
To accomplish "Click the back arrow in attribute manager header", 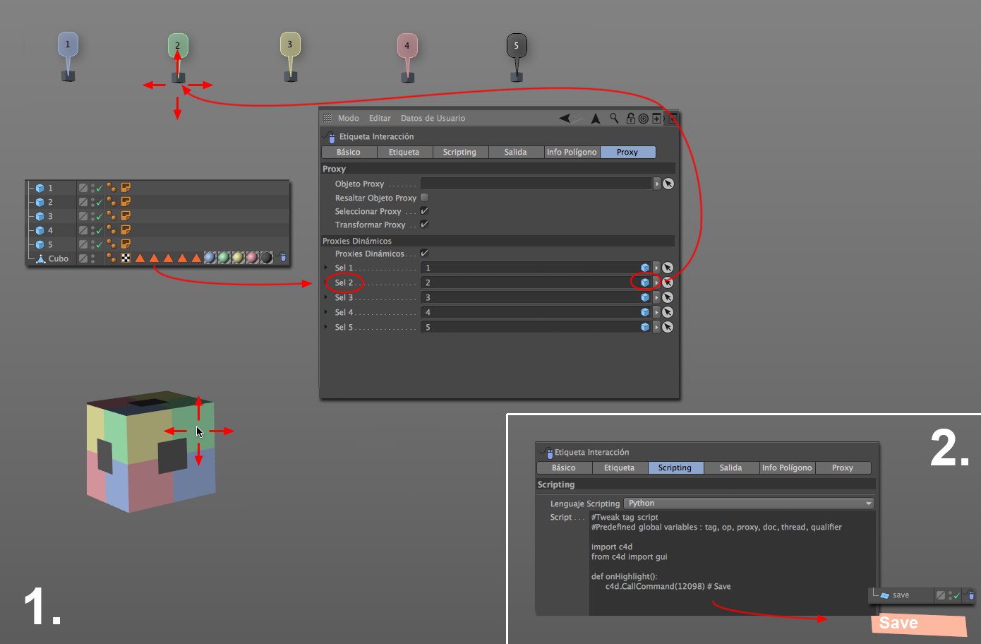I will 565,119.
